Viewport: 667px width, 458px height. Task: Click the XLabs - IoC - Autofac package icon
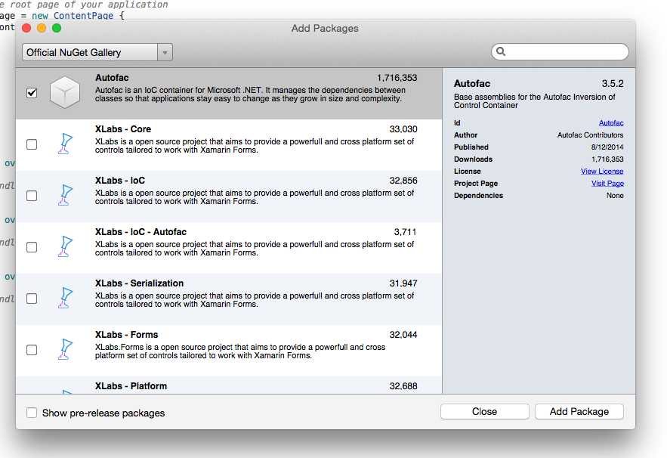(65, 247)
